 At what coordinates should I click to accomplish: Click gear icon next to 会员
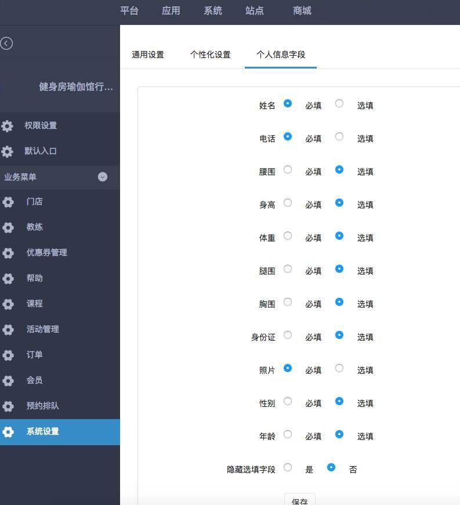pyautogui.click(x=8, y=381)
